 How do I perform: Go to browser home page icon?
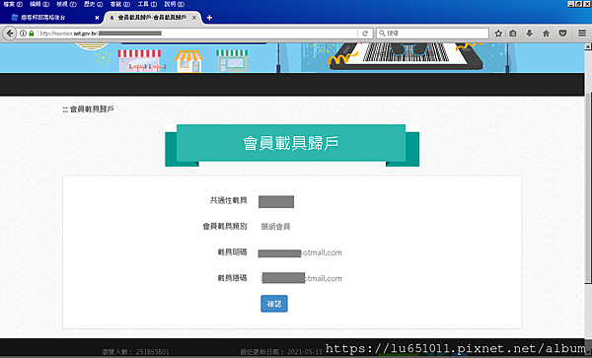tap(546, 34)
